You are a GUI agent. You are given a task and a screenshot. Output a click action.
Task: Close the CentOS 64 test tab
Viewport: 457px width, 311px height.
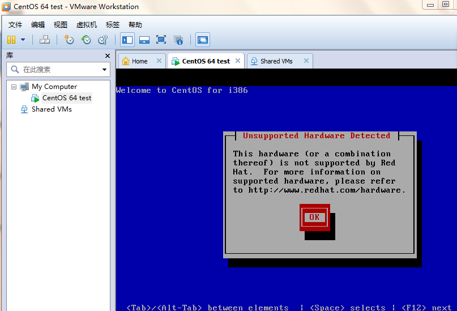coord(238,61)
